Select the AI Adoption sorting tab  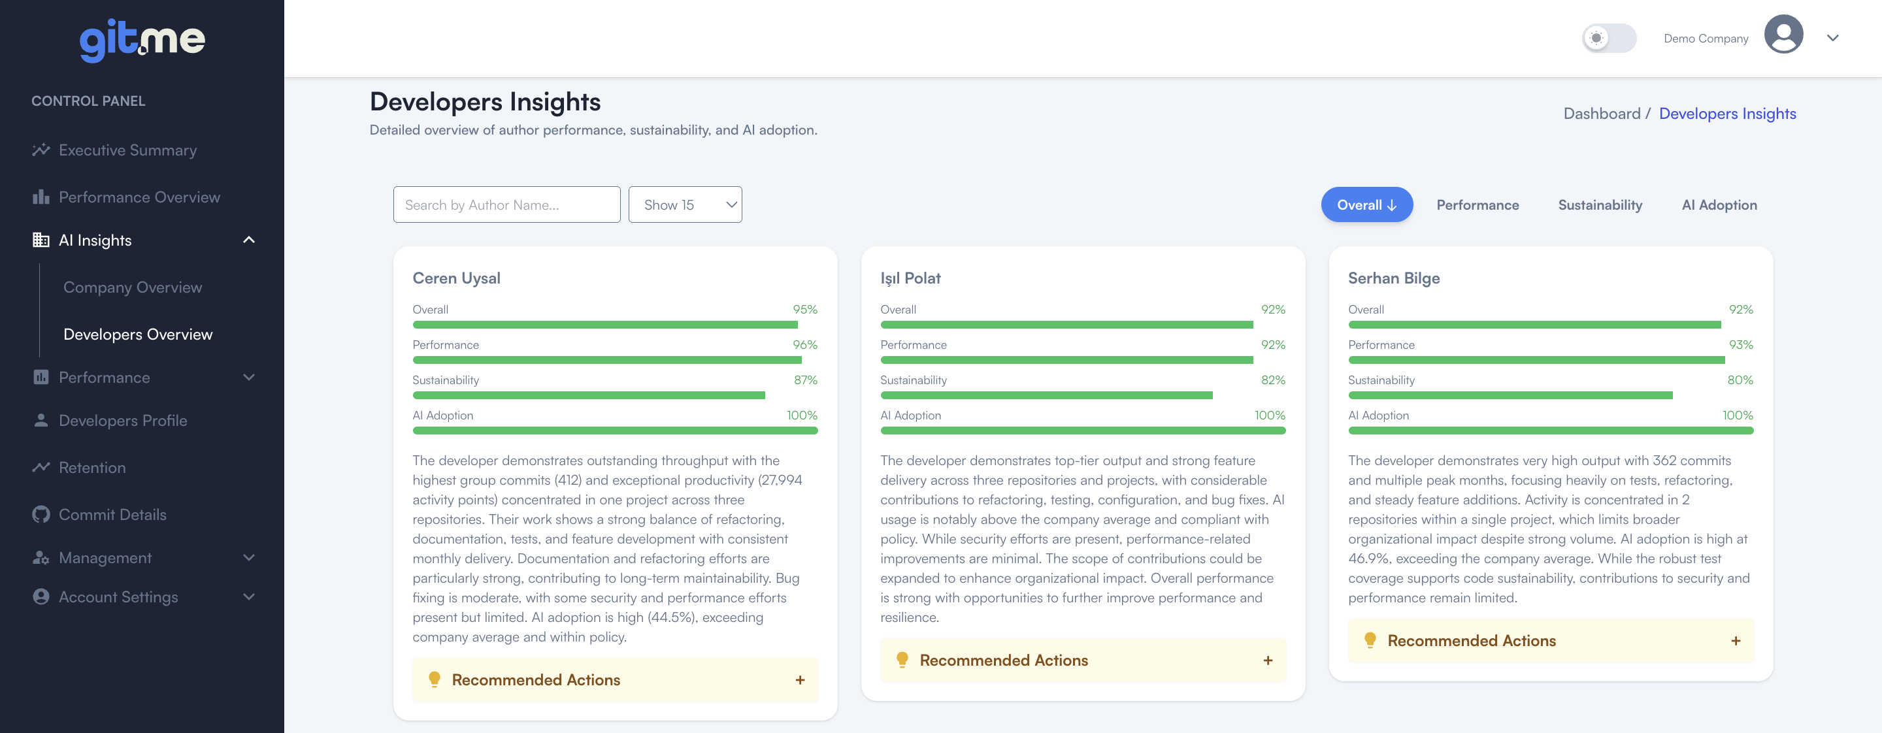tap(1719, 204)
